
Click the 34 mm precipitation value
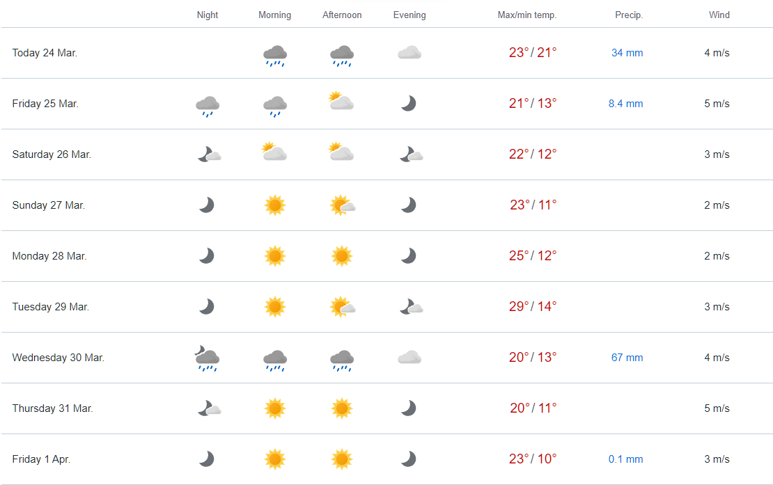[x=627, y=53]
